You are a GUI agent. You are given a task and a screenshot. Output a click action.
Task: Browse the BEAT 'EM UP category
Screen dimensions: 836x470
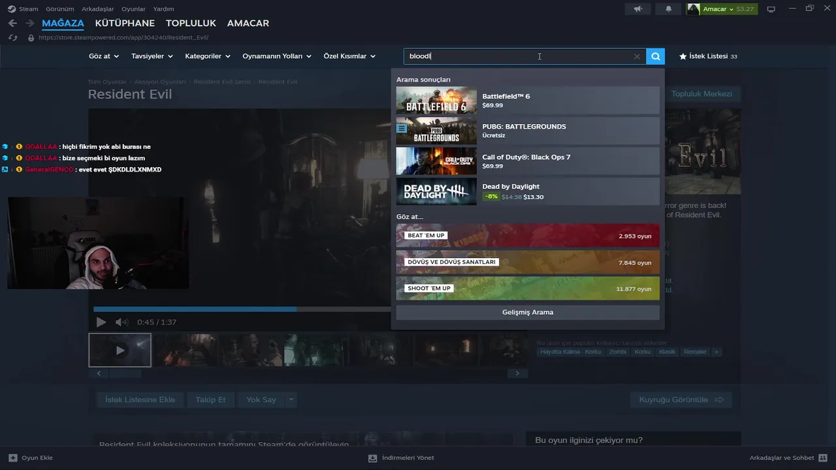point(528,236)
